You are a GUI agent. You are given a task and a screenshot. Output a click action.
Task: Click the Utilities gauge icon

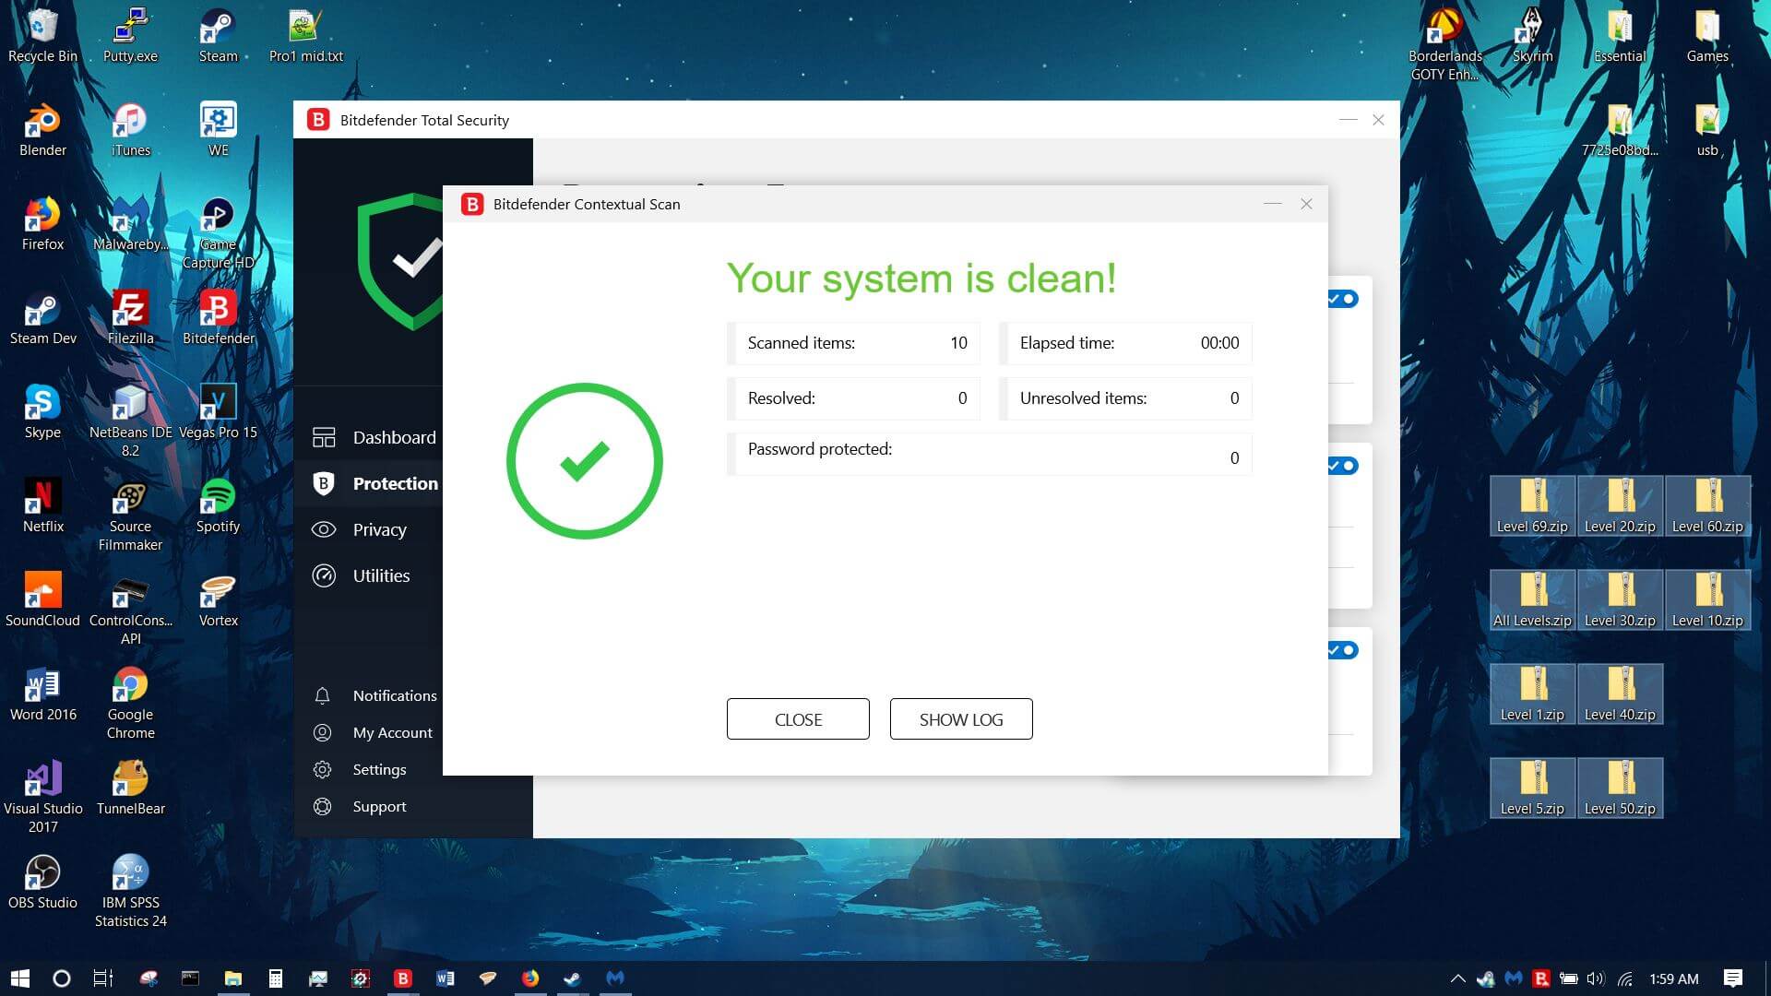tap(324, 575)
